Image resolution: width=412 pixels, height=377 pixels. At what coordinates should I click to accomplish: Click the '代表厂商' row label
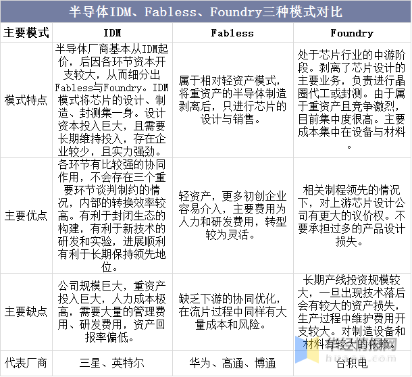tap(26, 363)
